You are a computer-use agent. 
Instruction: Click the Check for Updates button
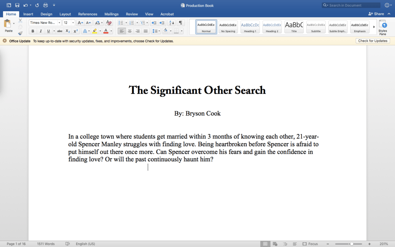373,41
